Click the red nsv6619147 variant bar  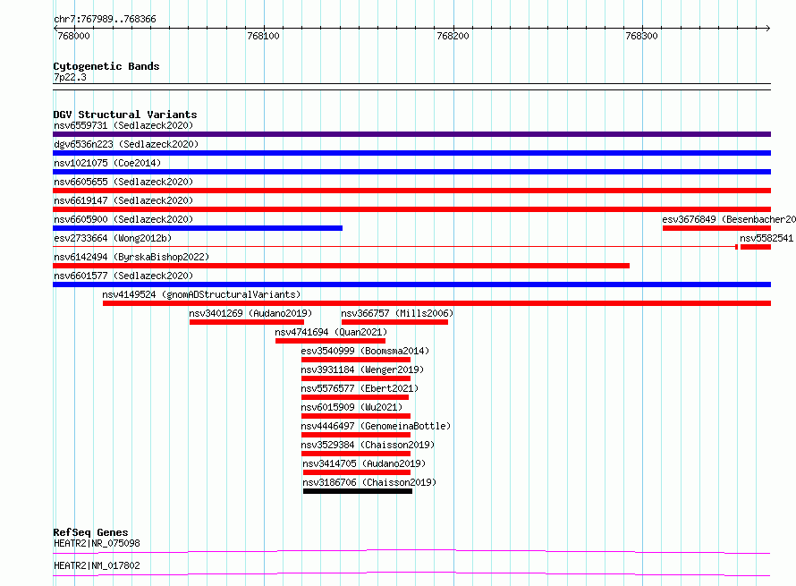click(411, 209)
